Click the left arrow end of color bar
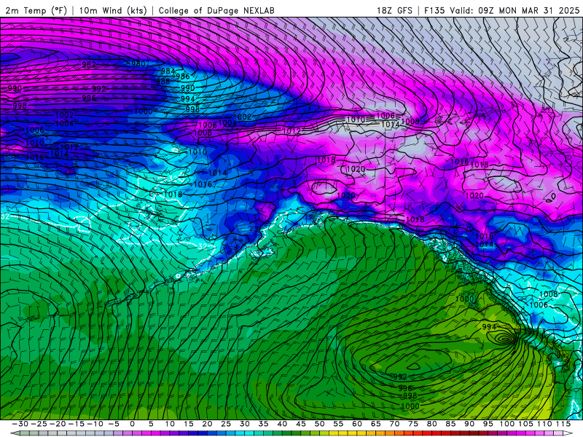 [x=15, y=433]
